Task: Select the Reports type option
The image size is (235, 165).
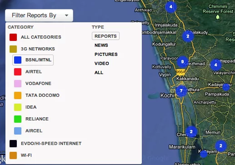Action: tap(105, 36)
